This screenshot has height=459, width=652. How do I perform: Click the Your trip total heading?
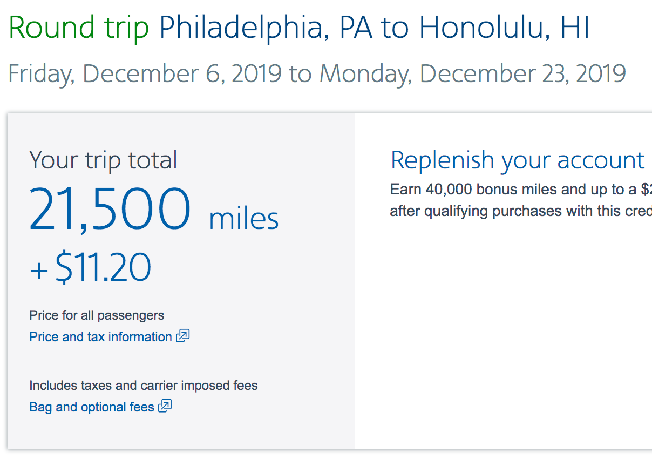coord(103,160)
